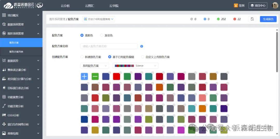Click the 生成报告 button

(268, 19)
